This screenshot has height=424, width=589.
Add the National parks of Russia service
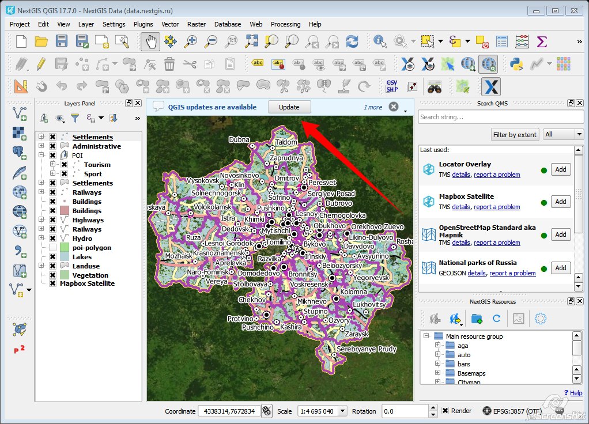(560, 268)
